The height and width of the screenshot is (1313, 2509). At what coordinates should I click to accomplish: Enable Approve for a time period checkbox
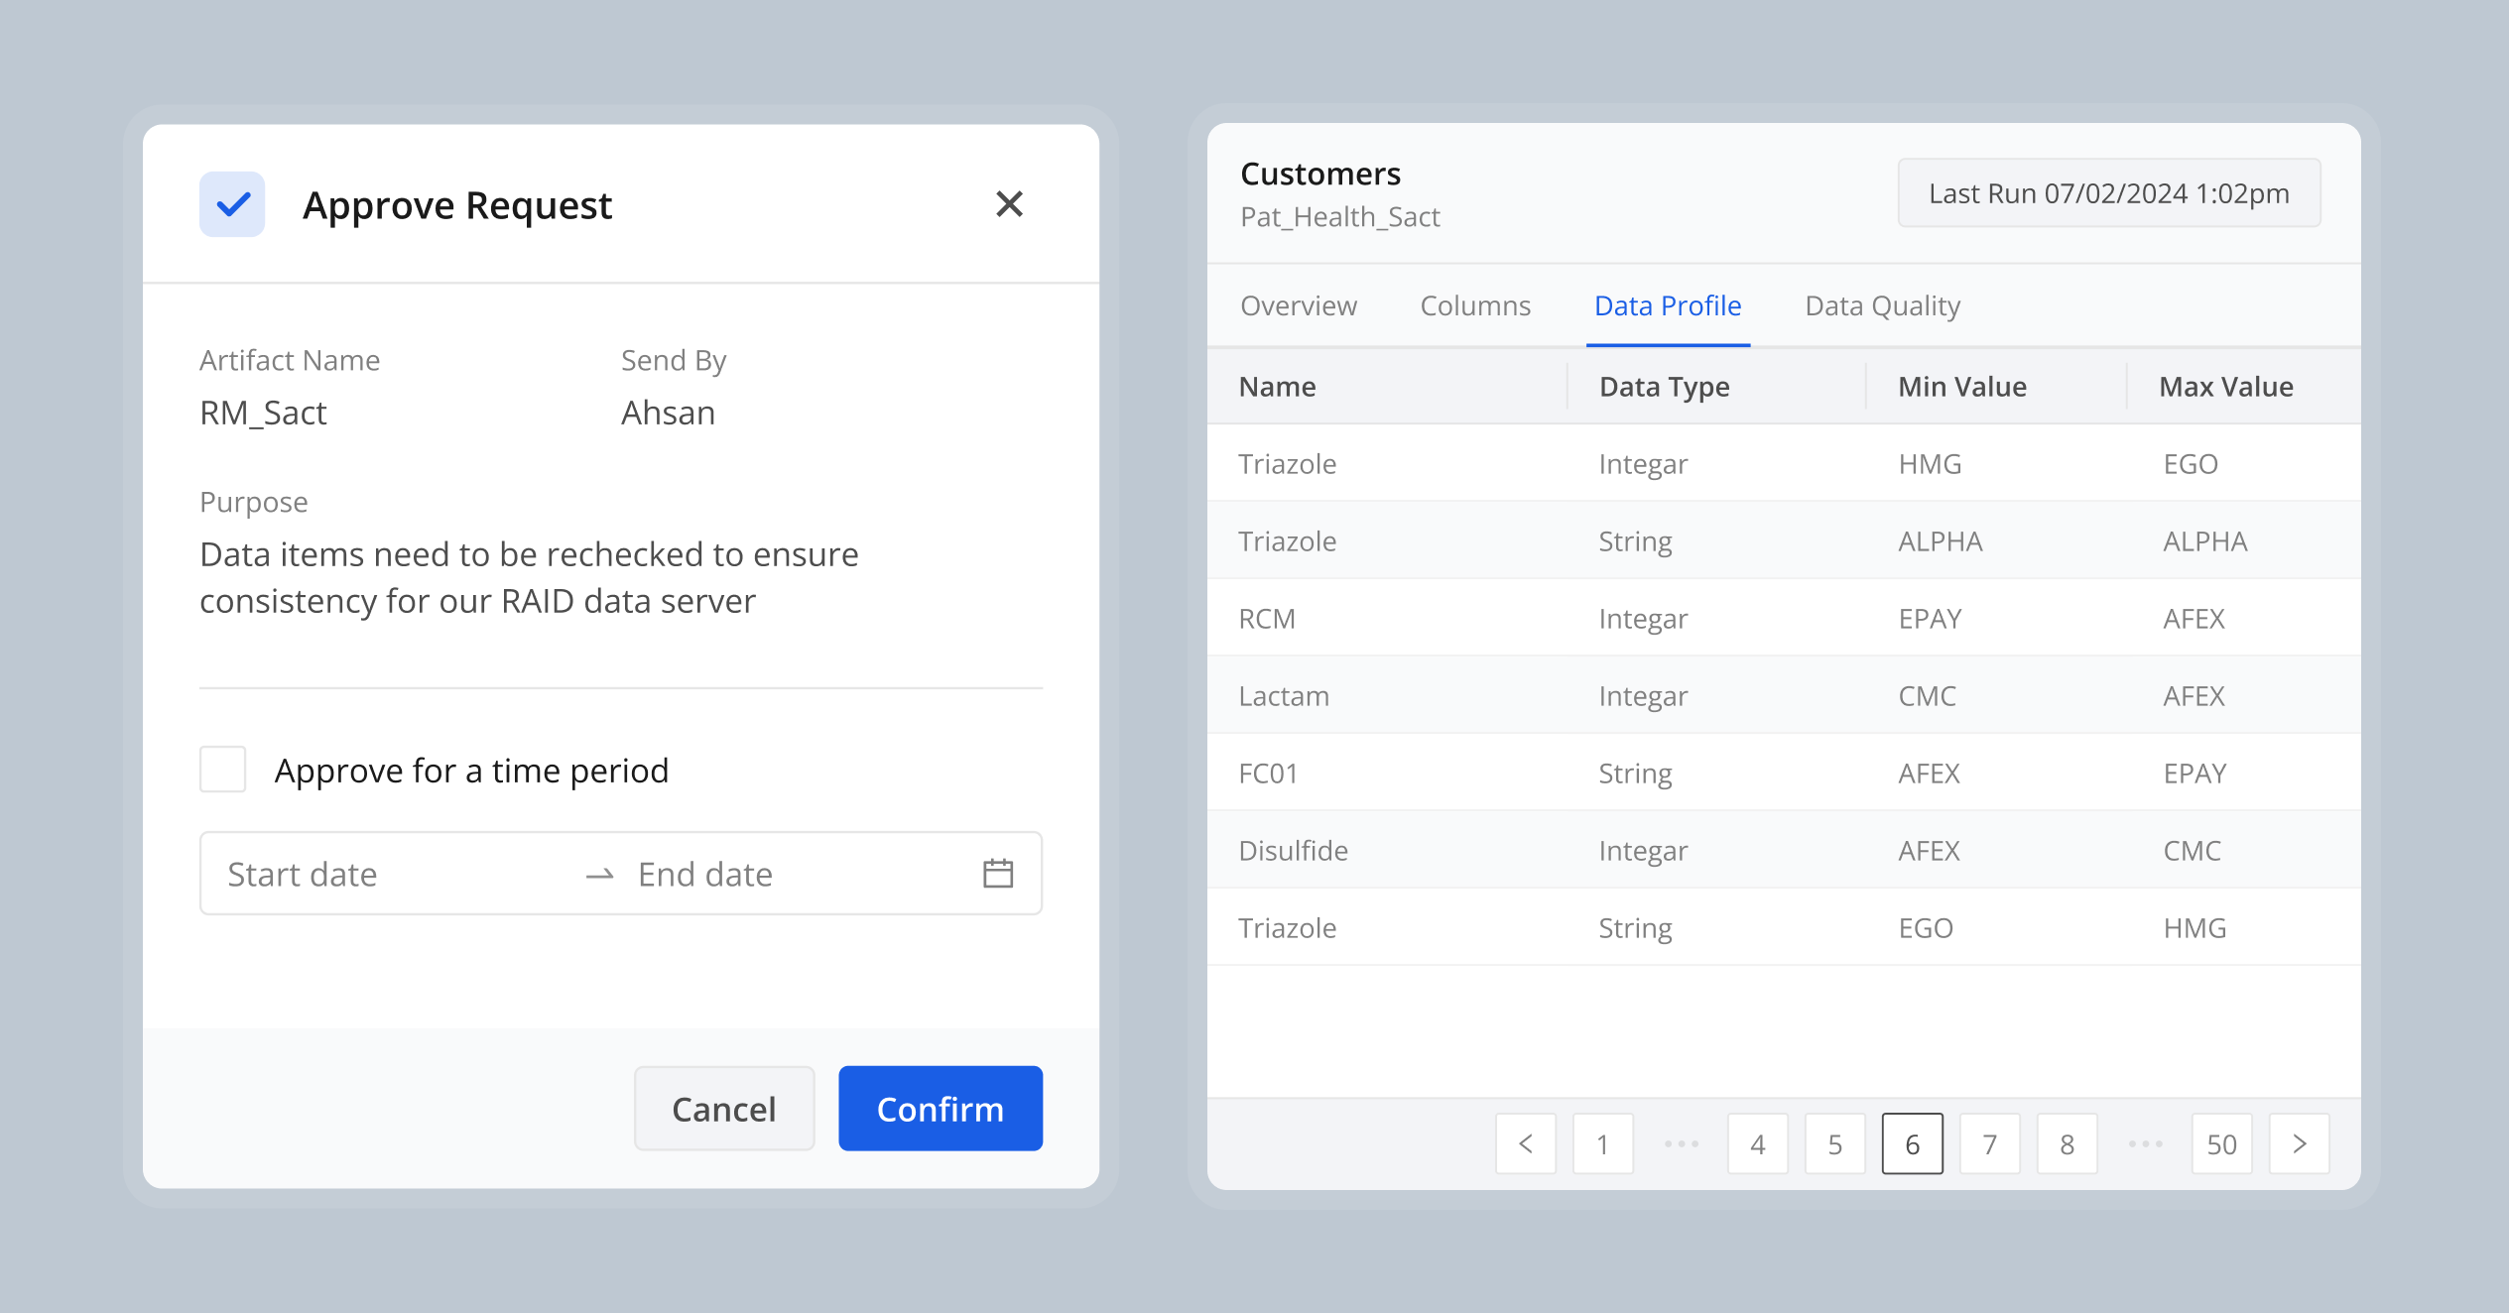click(x=222, y=770)
